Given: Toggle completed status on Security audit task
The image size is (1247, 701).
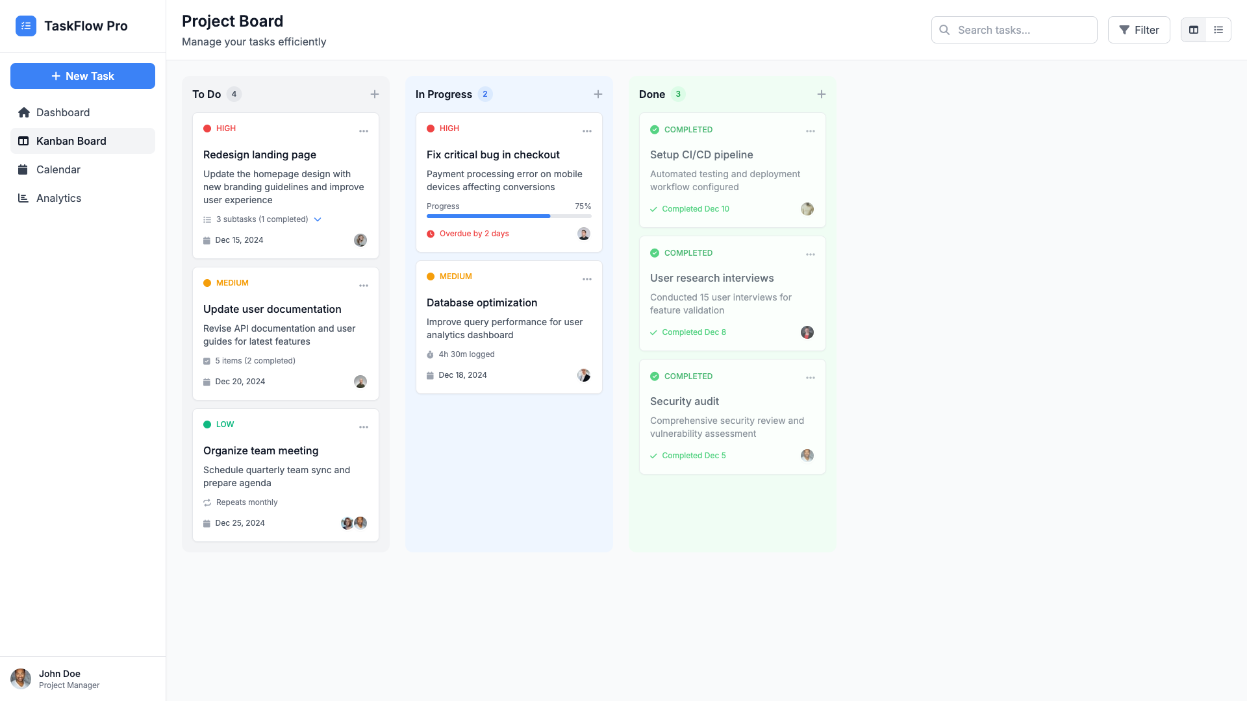Looking at the screenshot, I should [x=654, y=376].
